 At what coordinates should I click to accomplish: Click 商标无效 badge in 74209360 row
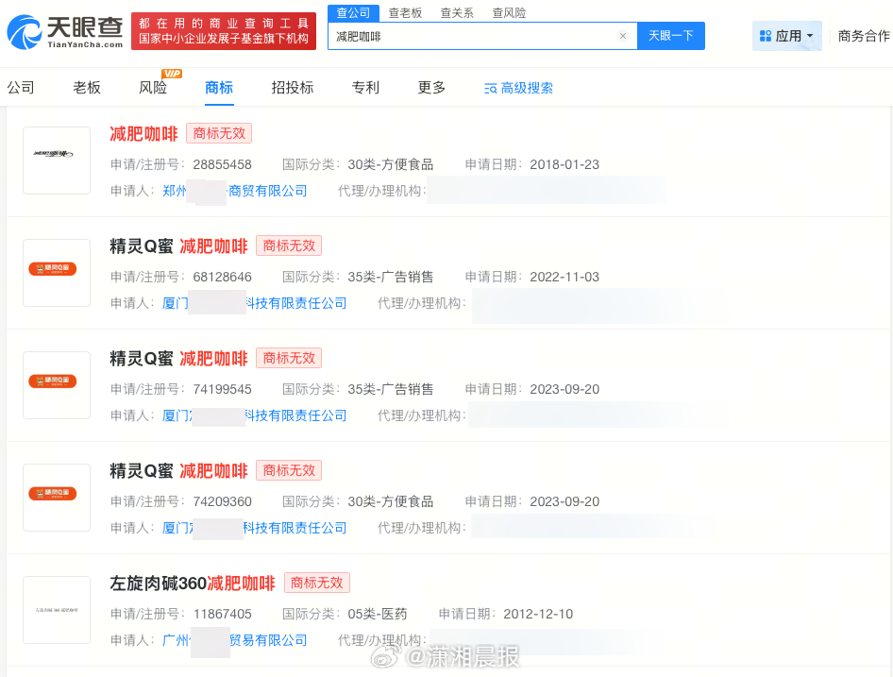pyautogui.click(x=289, y=470)
